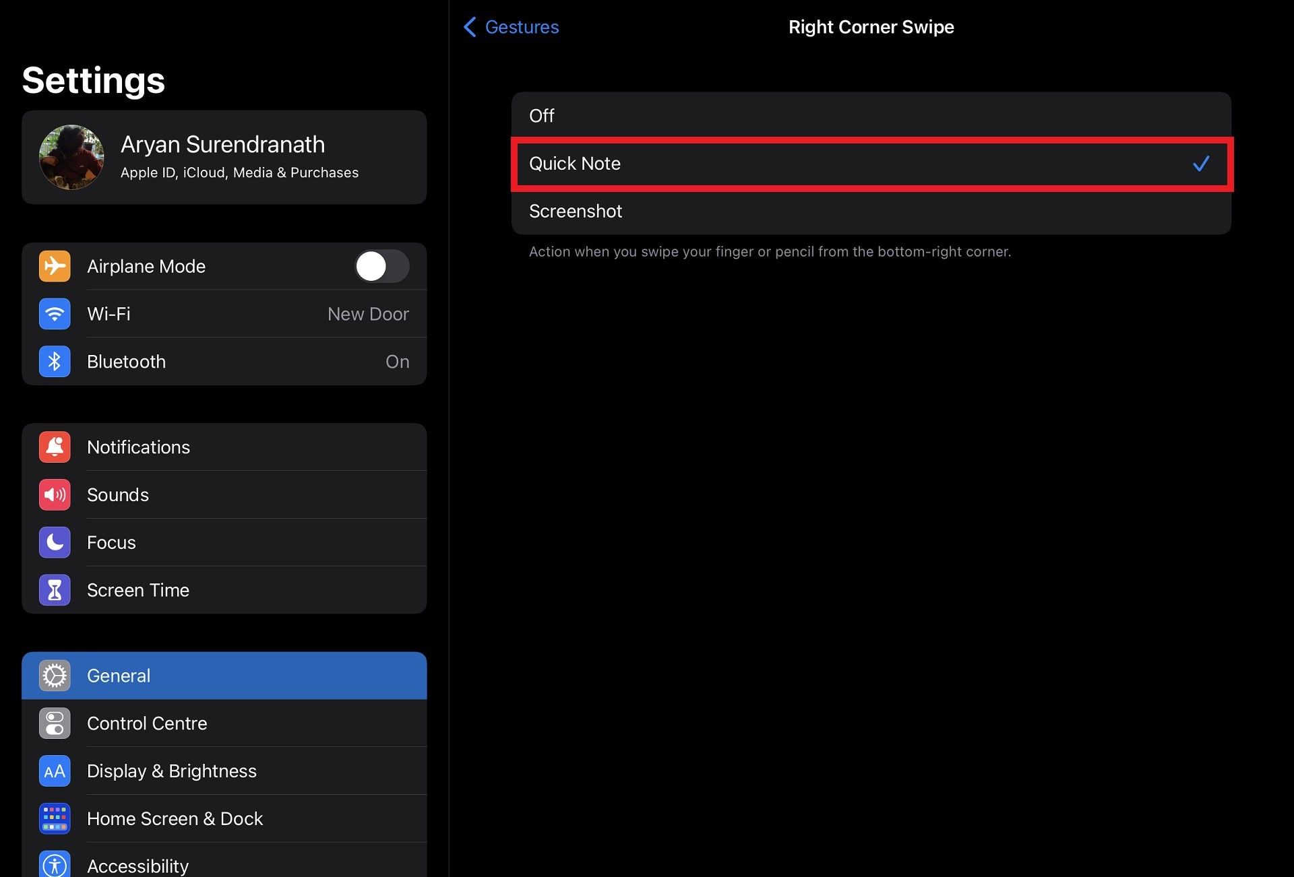Tap the Airplane Mode icon
Image resolution: width=1294 pixels, height=877 pixels.
(55, 266)
